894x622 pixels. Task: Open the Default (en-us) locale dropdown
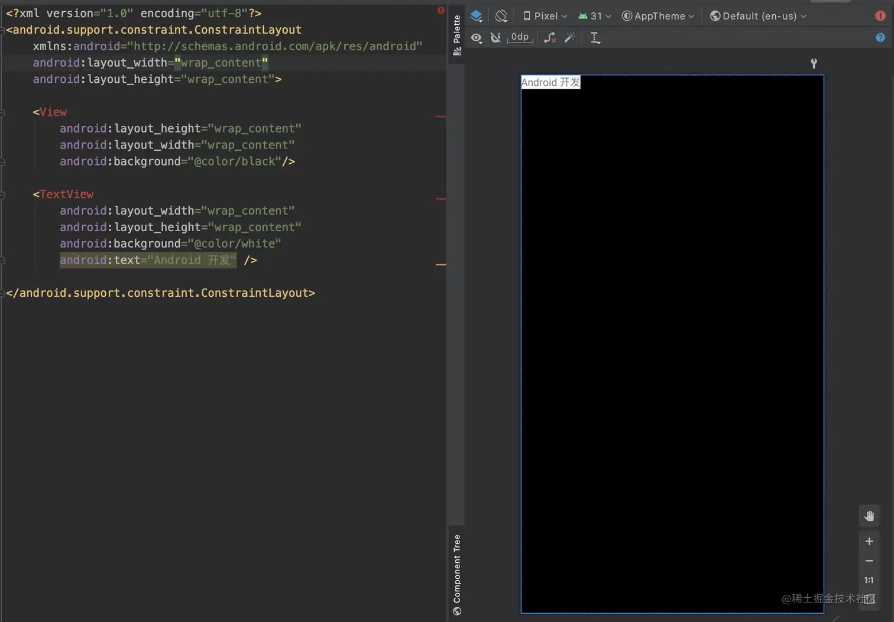758,16
